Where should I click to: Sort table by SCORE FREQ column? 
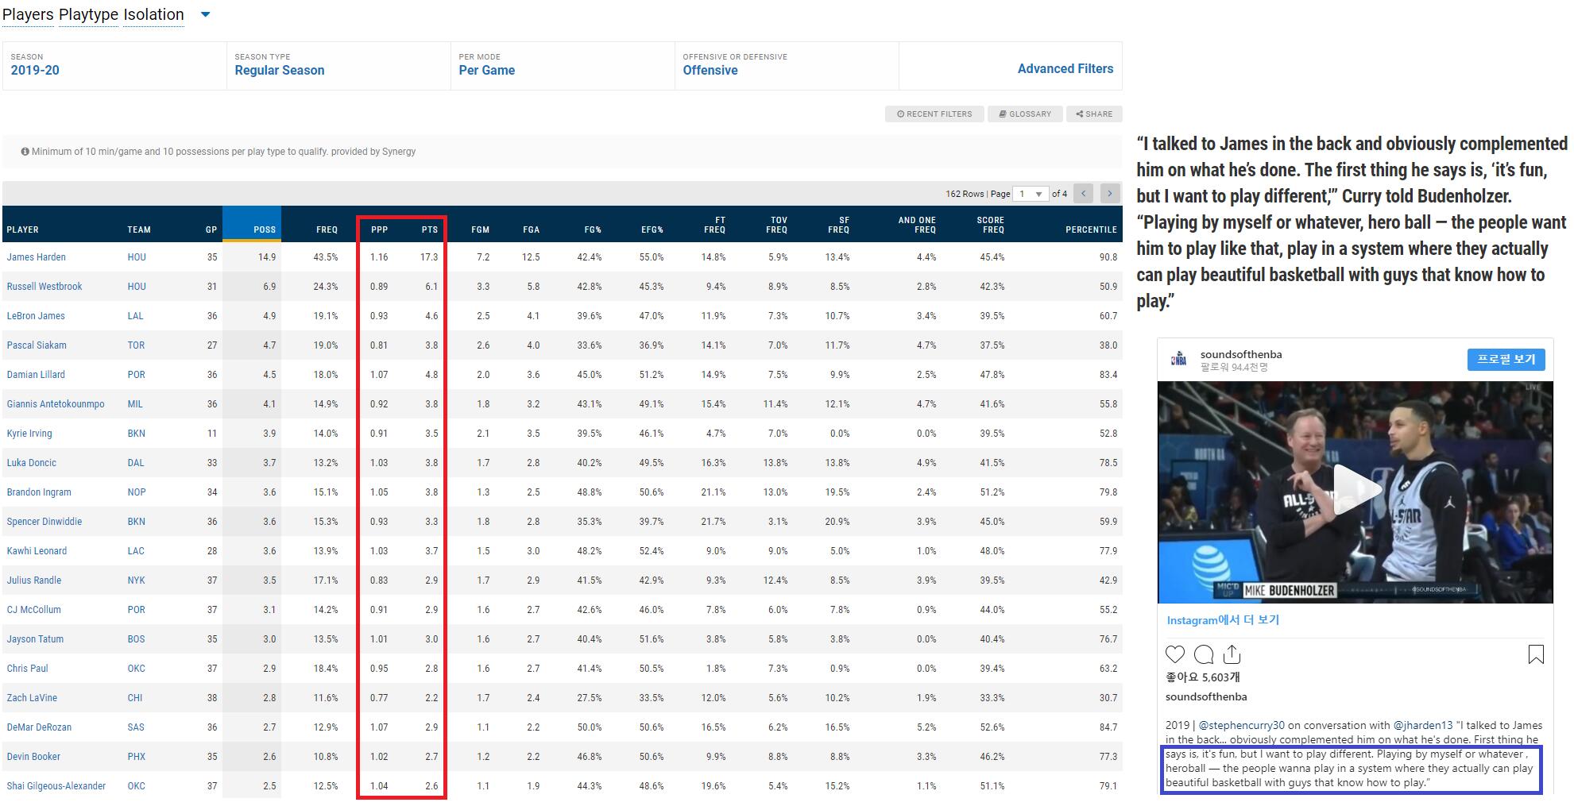tap(991, 225)
